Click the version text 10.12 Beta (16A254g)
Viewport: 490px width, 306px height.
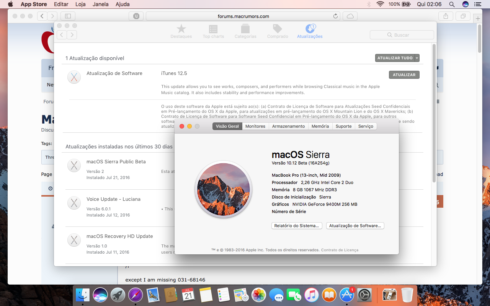tap(301, 163)
